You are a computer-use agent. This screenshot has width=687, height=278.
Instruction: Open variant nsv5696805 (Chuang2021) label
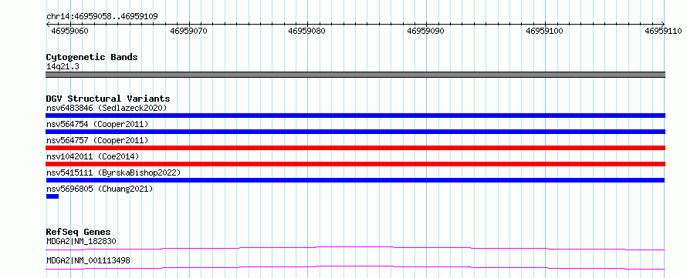(x=100, y=189)
